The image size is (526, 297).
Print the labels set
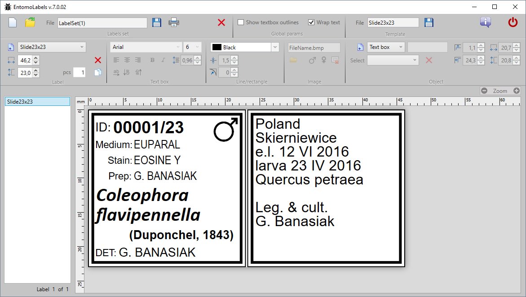point(174,22)
